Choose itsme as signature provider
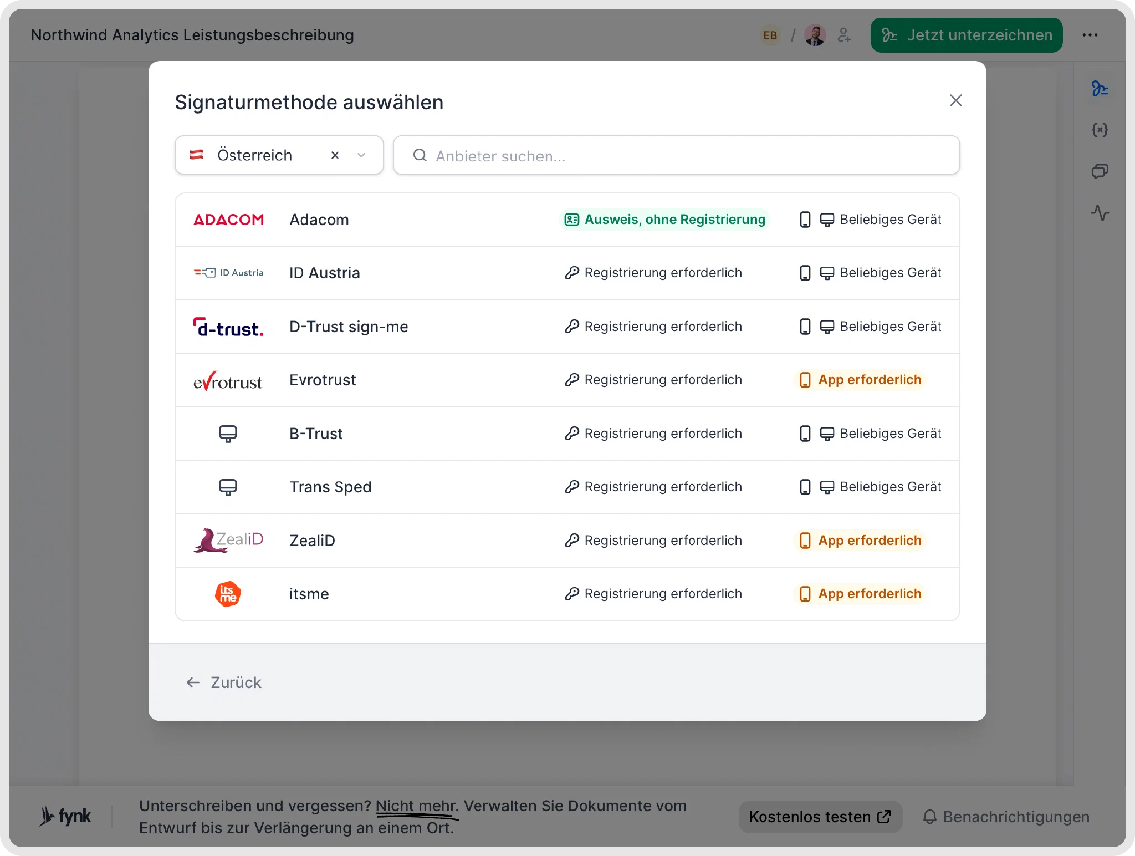This screenshot has height=856, width=1135. click(567, 594)
